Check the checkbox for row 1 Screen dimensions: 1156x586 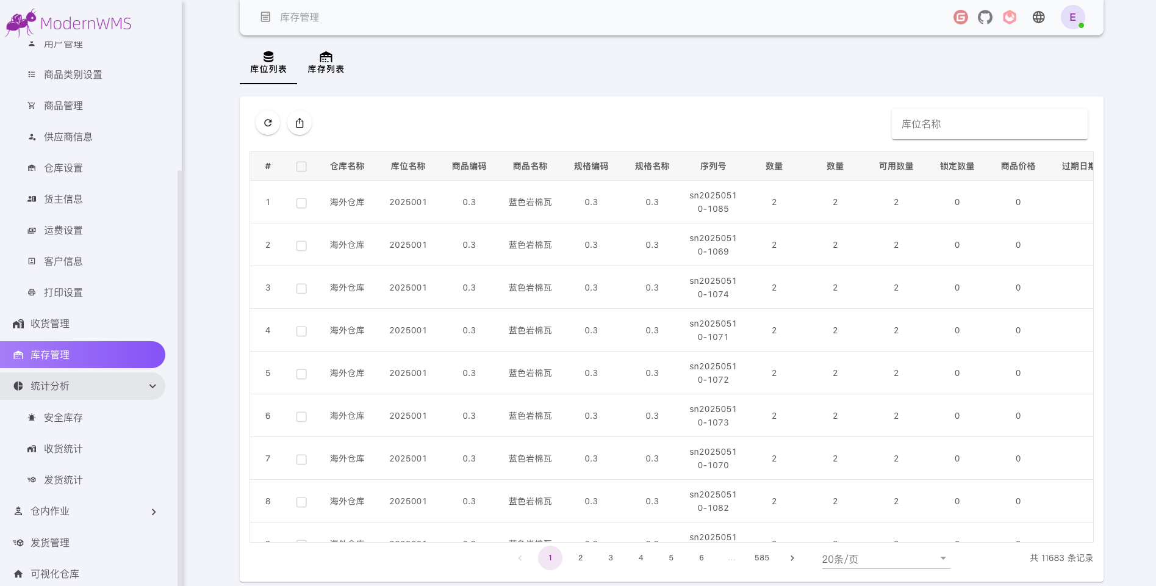click(301, 203)
